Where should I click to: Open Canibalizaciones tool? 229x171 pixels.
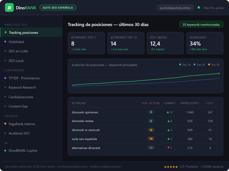pos(31,97)
